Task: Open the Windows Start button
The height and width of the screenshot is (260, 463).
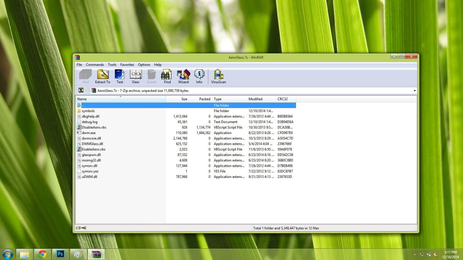Action: point(8,254)
